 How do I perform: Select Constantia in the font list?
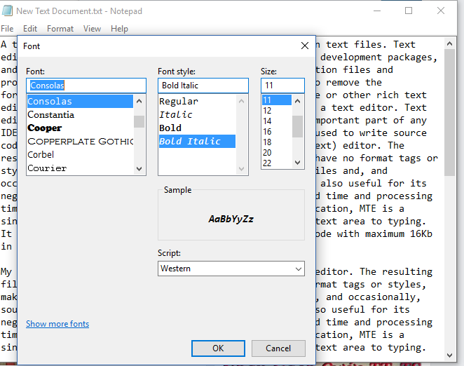(50, 114)
